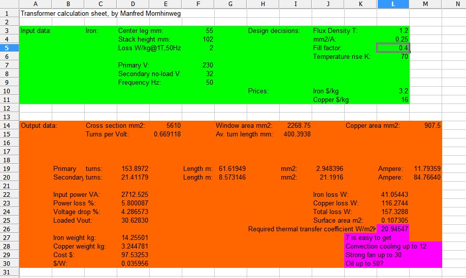Select Secondary length value 8.573146

point(232,177)
